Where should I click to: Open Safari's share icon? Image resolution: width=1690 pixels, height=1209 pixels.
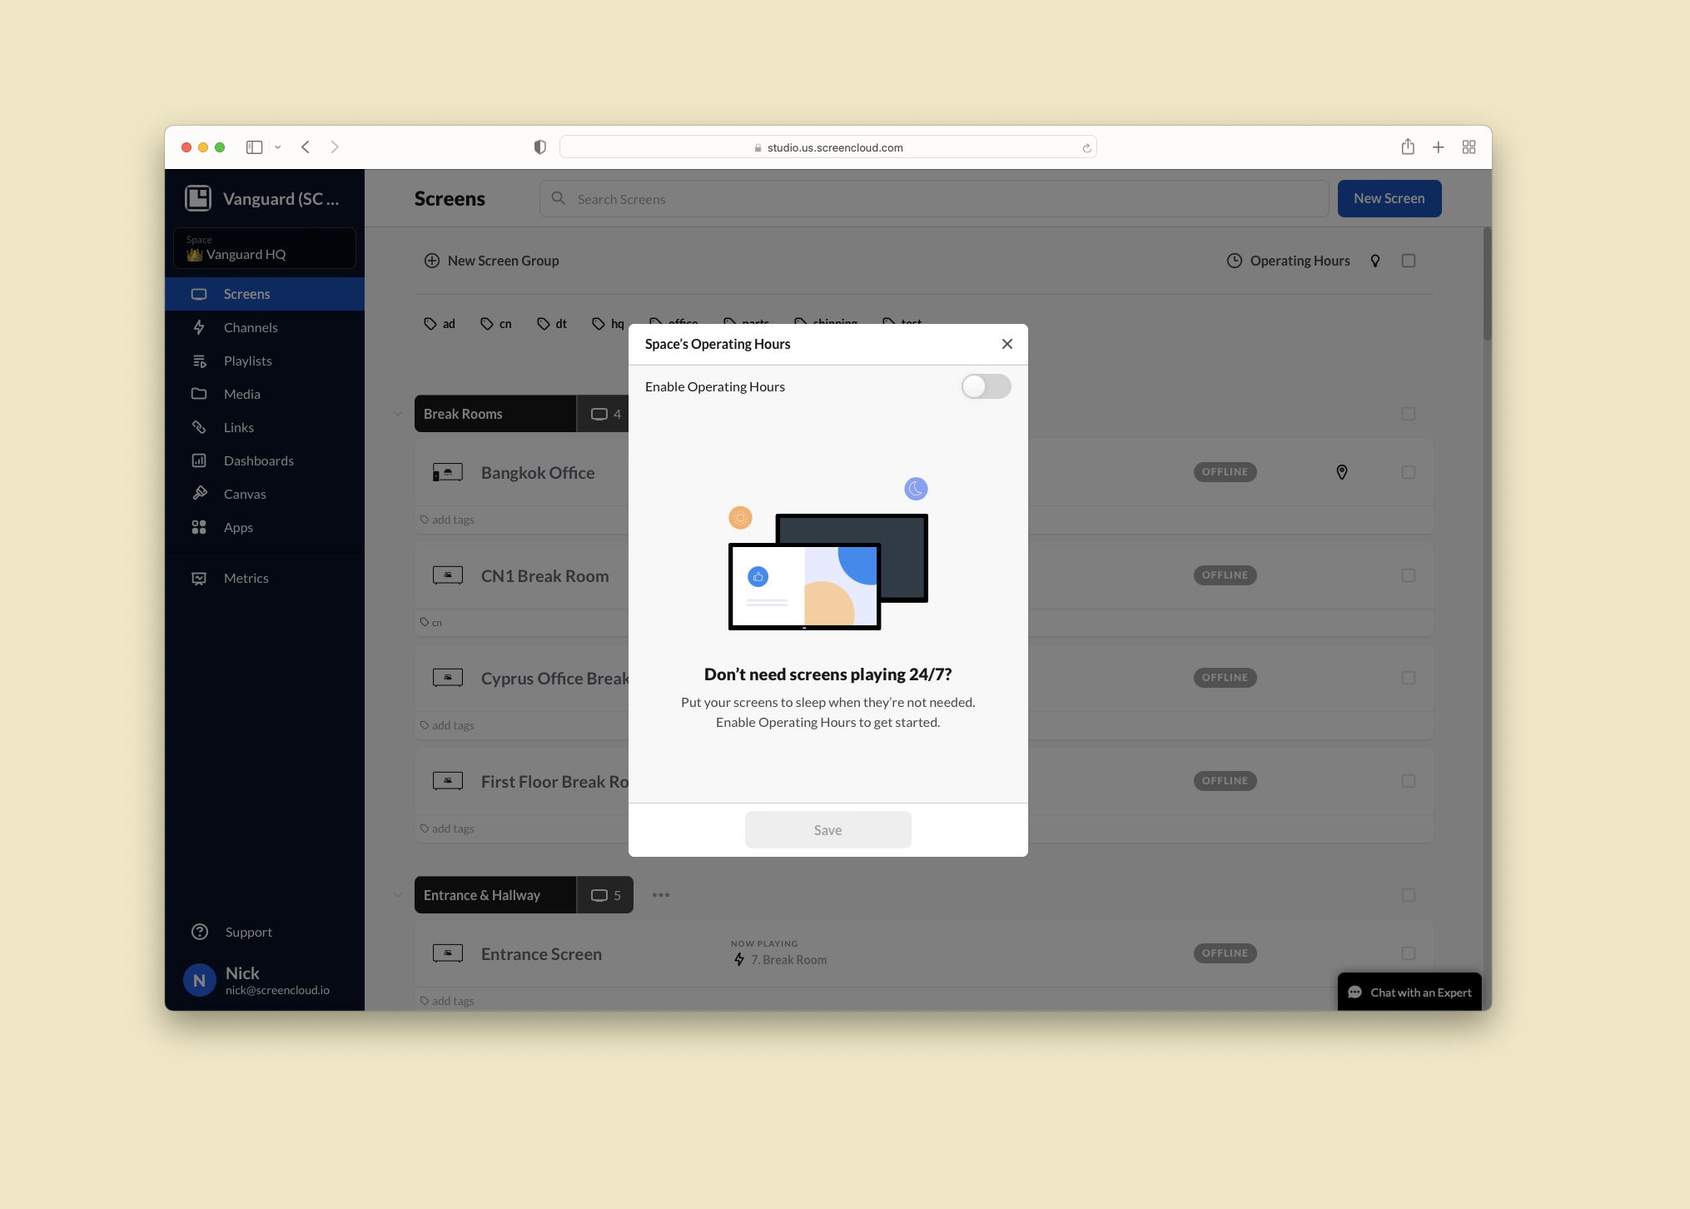pyautogui.click(x=1408, y=147)
